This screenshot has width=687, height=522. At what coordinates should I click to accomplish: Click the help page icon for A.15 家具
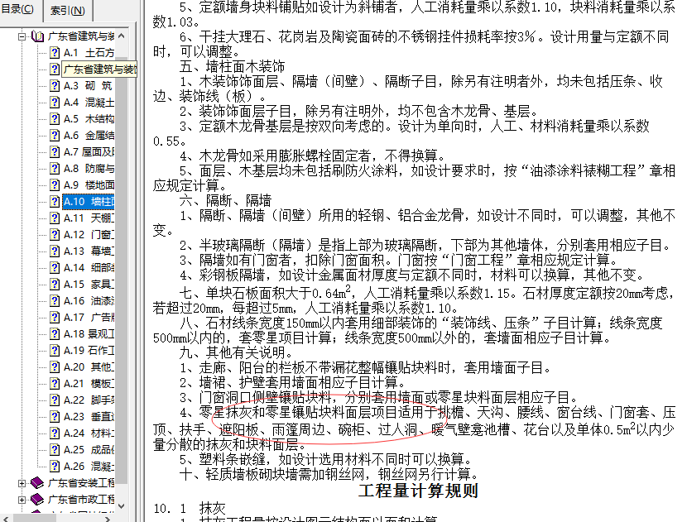pos(55,285)
